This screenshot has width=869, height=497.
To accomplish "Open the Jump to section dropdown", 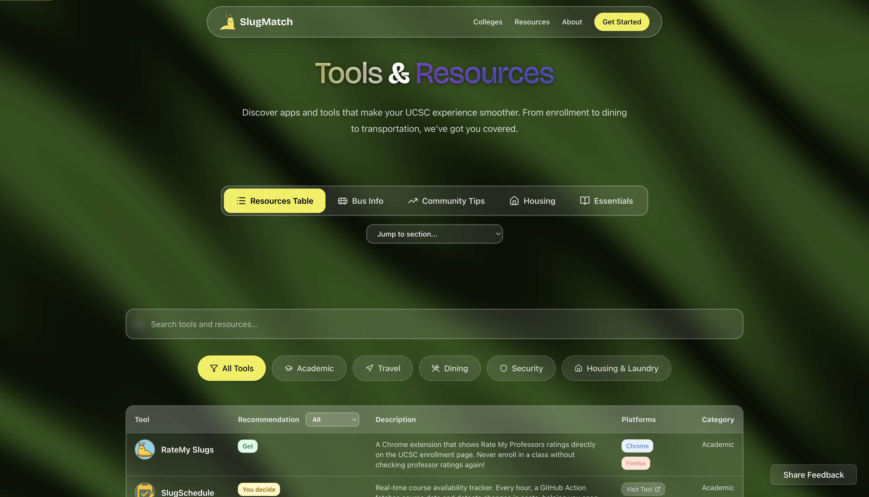I will 434,234.
